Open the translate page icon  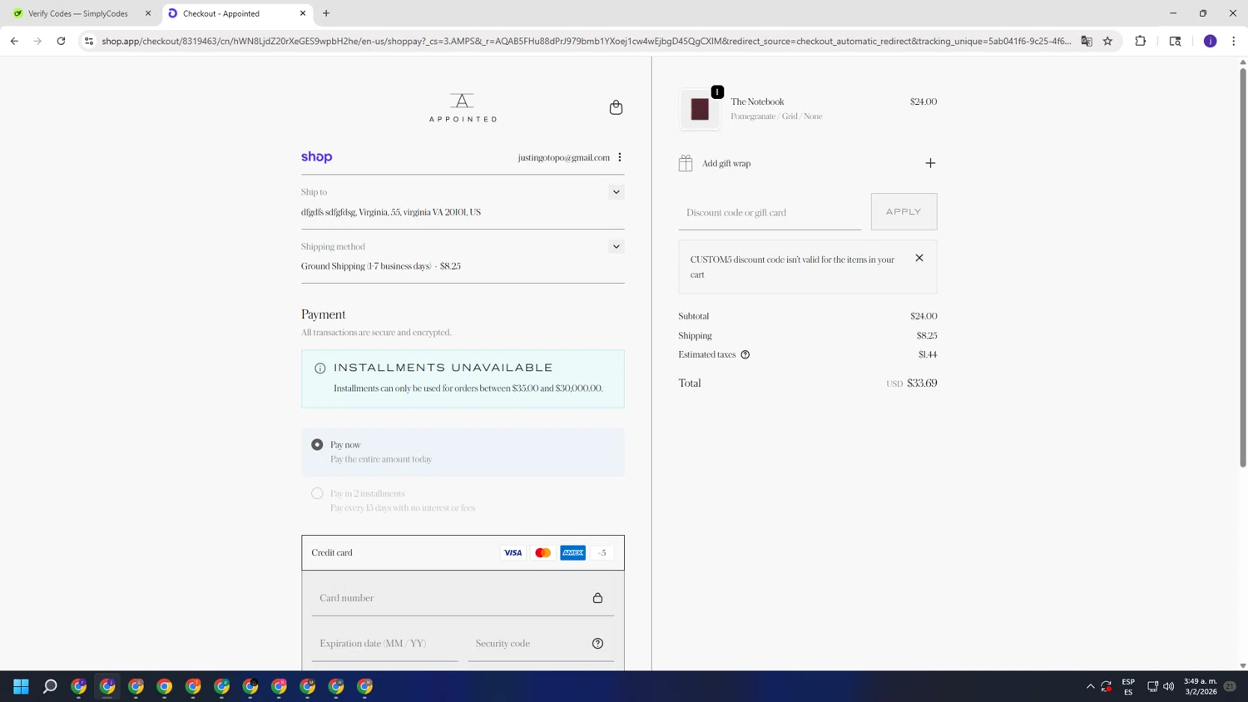pyautogui.click(x=1087, y=41)
